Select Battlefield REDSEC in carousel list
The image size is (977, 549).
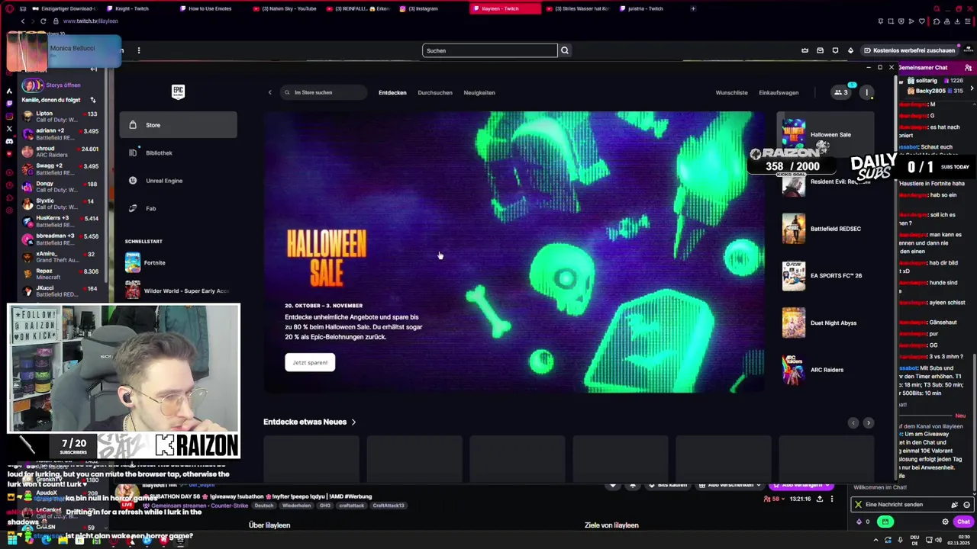click(x=826, y=229)
